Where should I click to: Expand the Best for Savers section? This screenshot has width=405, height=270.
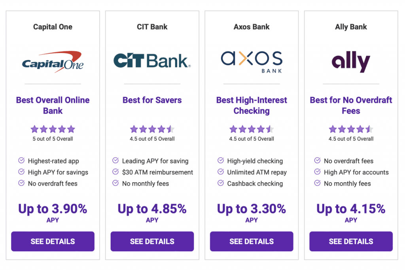coord(152,100)
